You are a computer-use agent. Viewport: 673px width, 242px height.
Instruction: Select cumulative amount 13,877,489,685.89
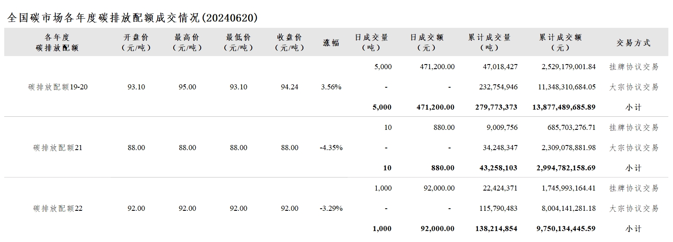[x=564, y=108]
